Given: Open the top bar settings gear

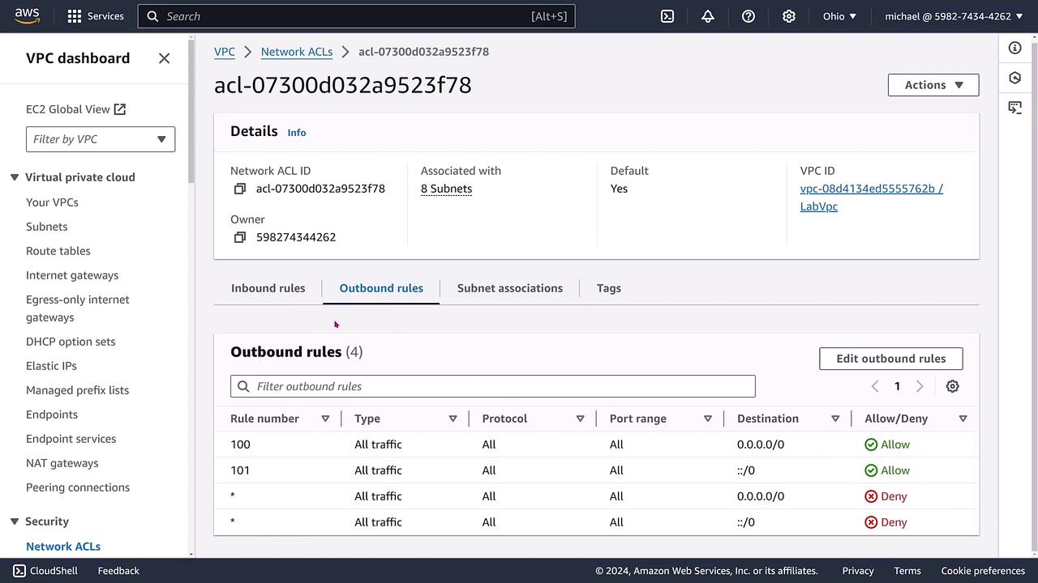Looking at the screenshot, I should pos(789,16).
